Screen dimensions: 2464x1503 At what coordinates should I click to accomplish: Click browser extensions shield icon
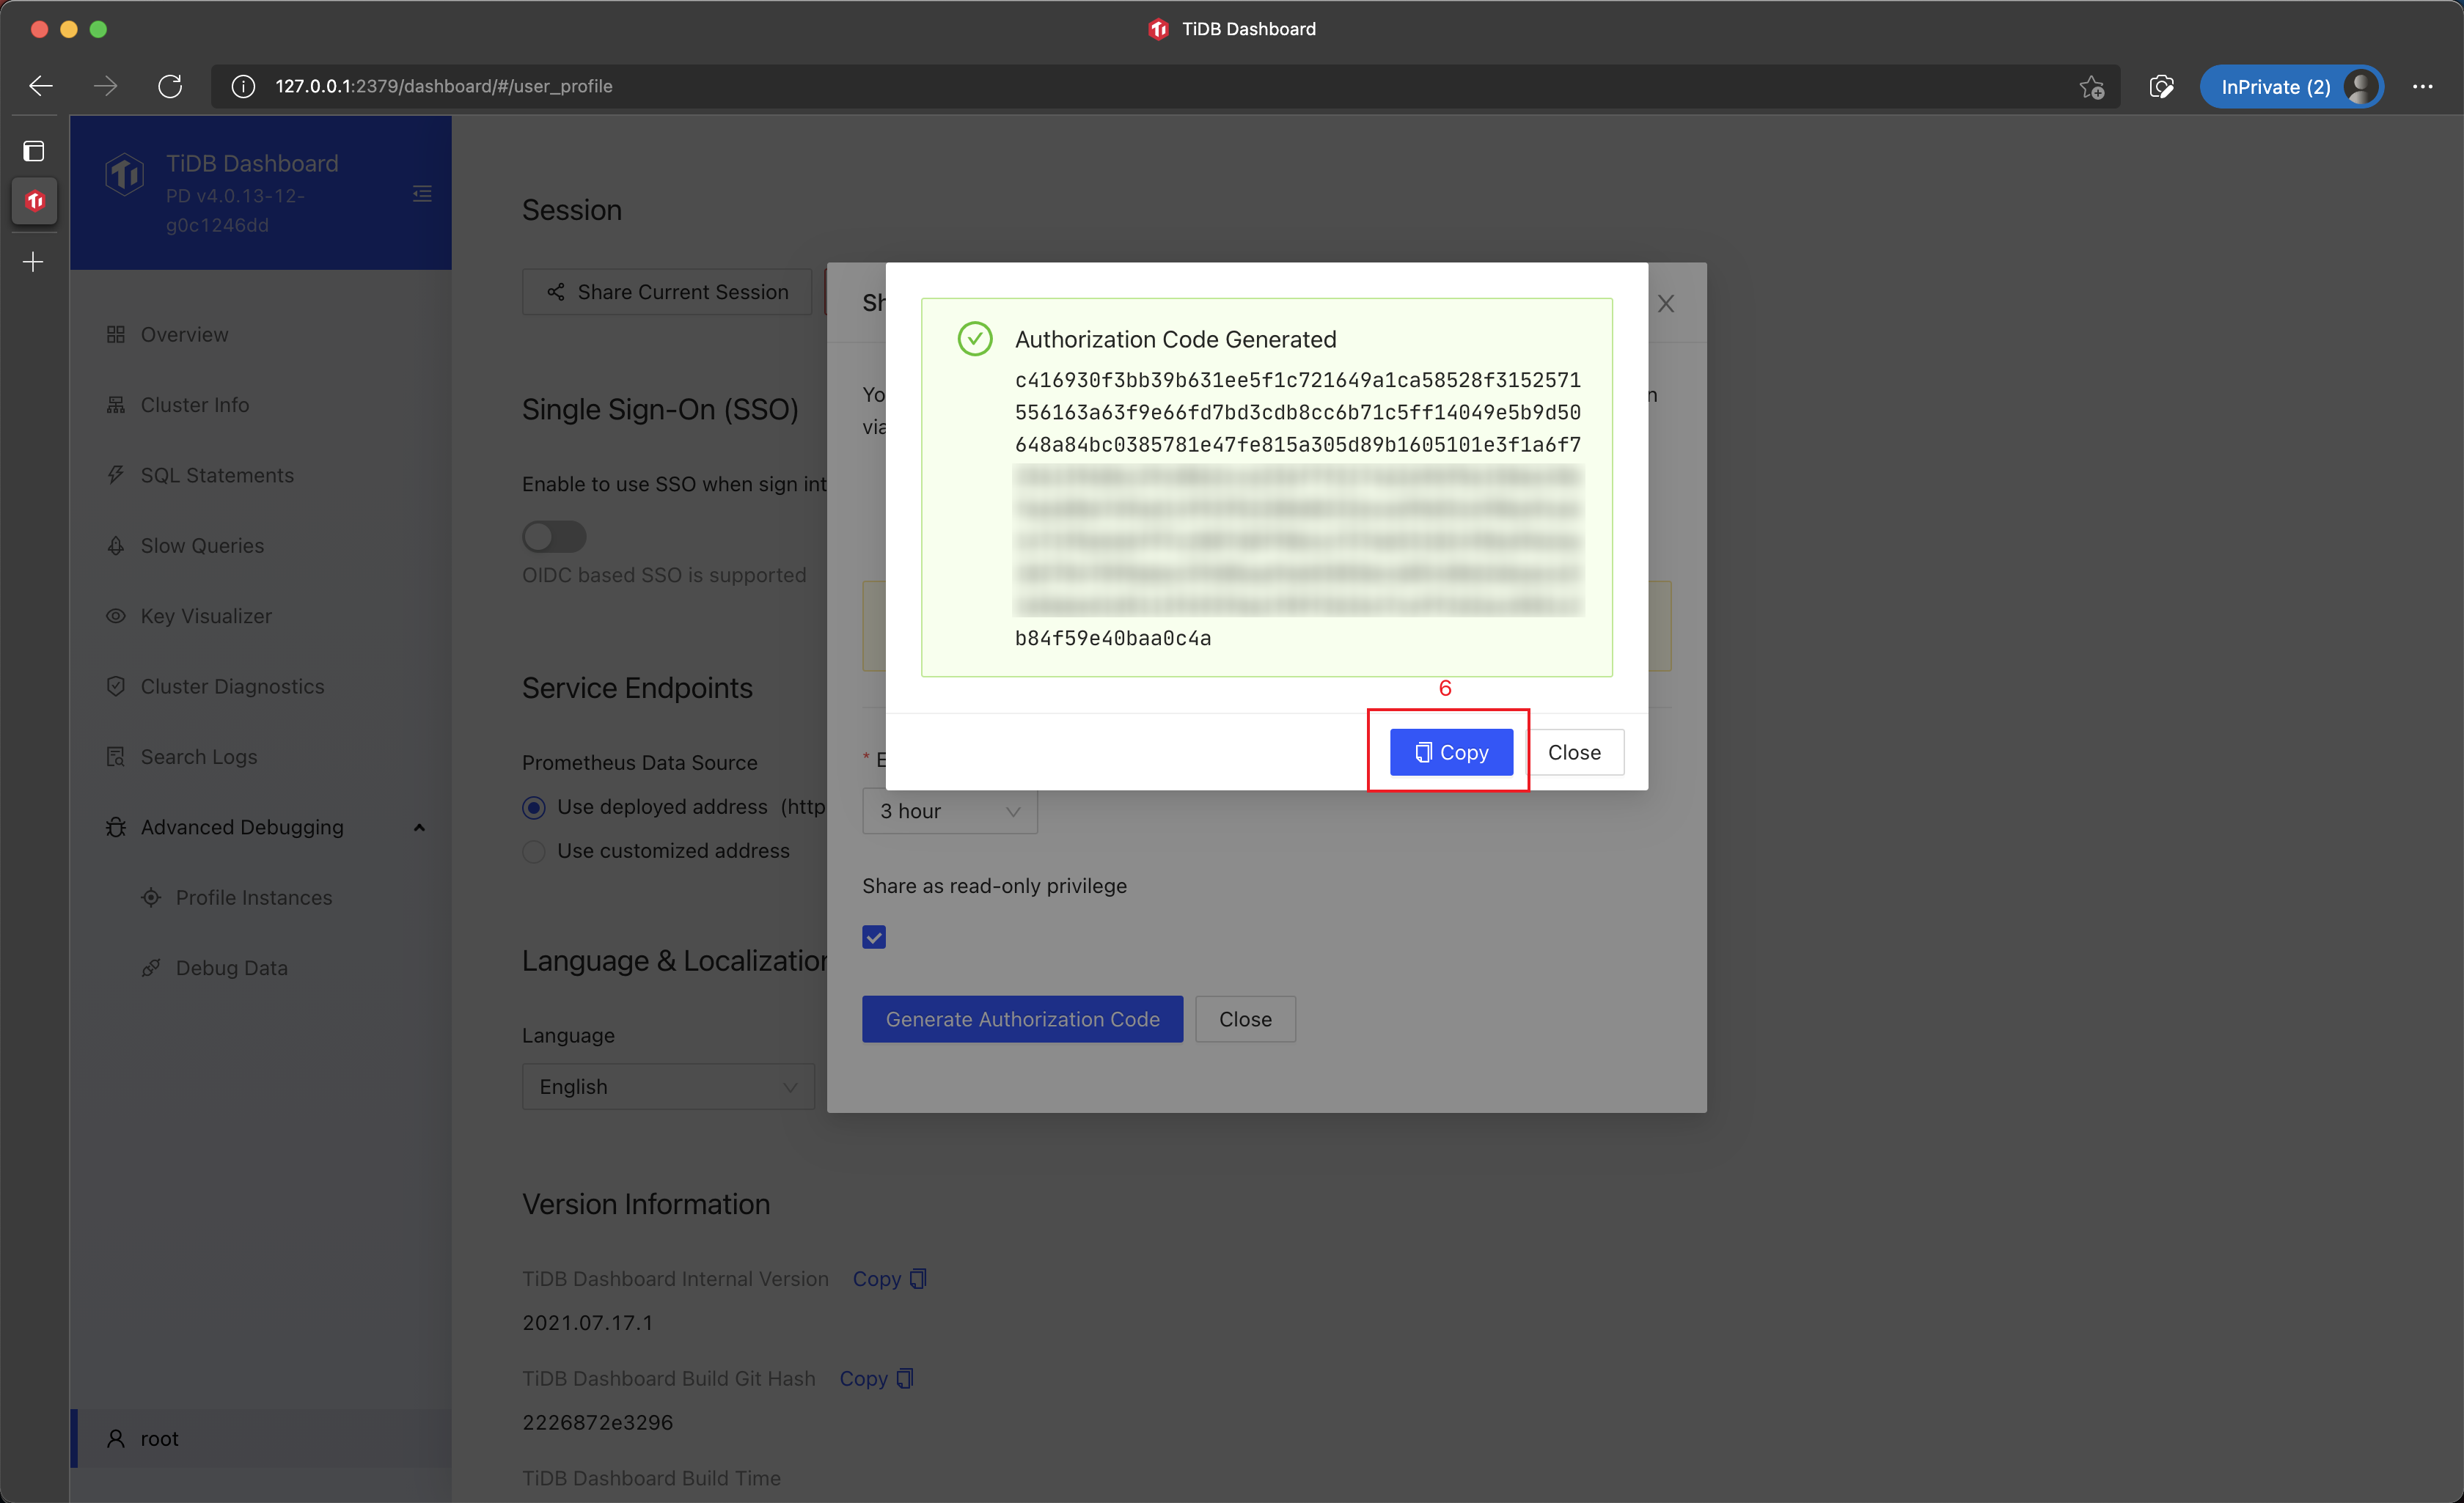[x=2161, y=87]
